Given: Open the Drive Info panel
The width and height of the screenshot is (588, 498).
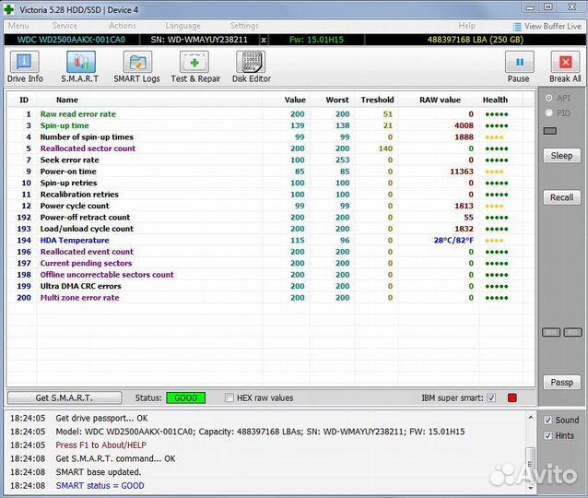Looking at the screenshot, I should (x=25, y=67).
